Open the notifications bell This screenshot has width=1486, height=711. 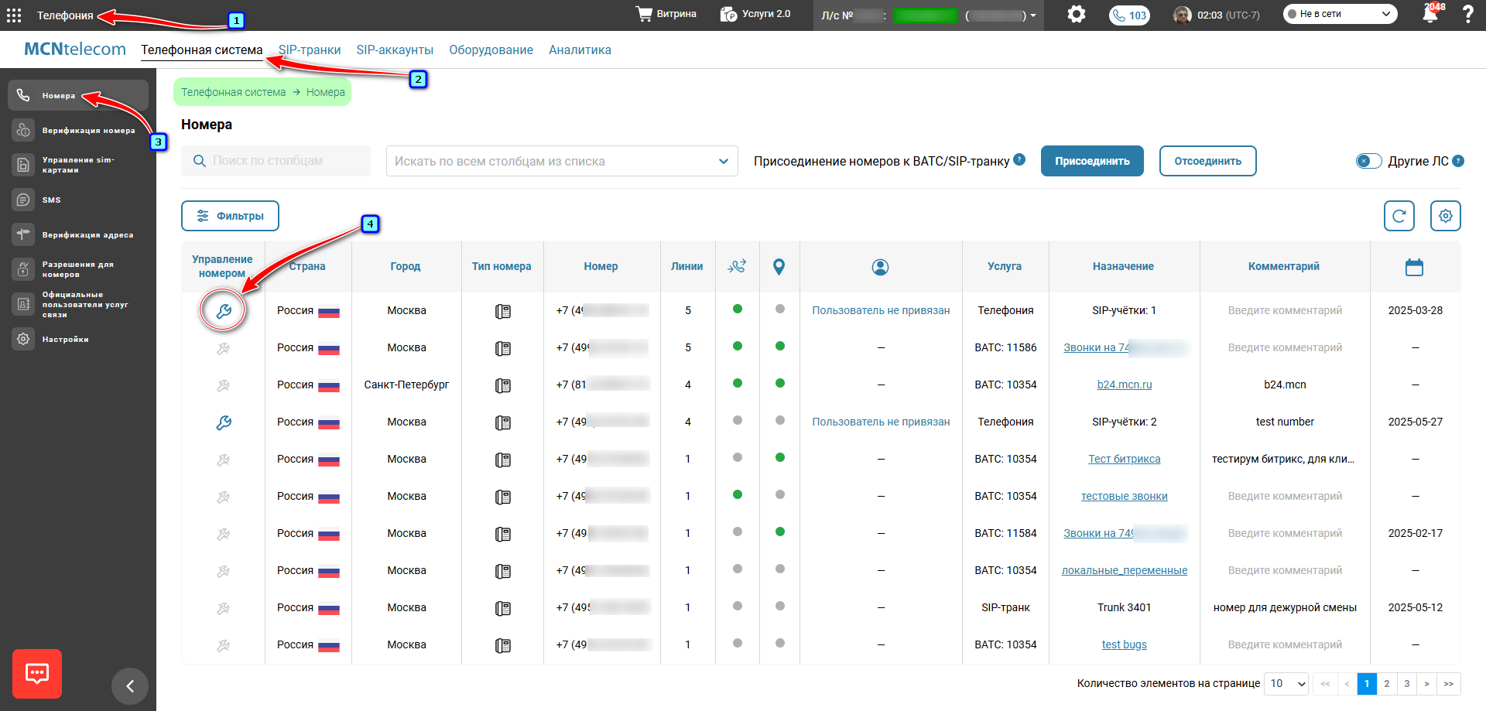point(1430,15)
